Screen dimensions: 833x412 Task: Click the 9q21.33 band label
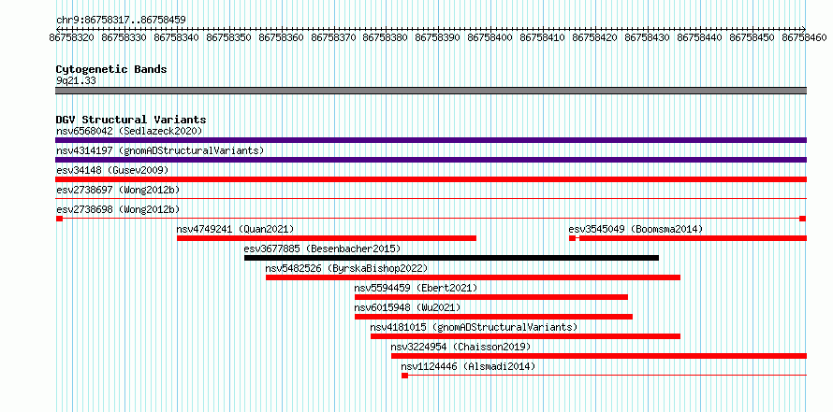click(76, 81)
